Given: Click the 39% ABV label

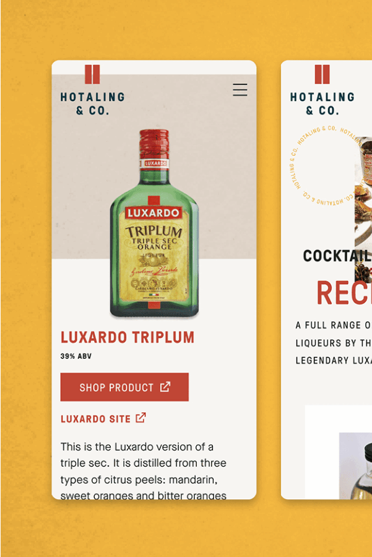Looking at the screenshot, I should pos(76,356).
